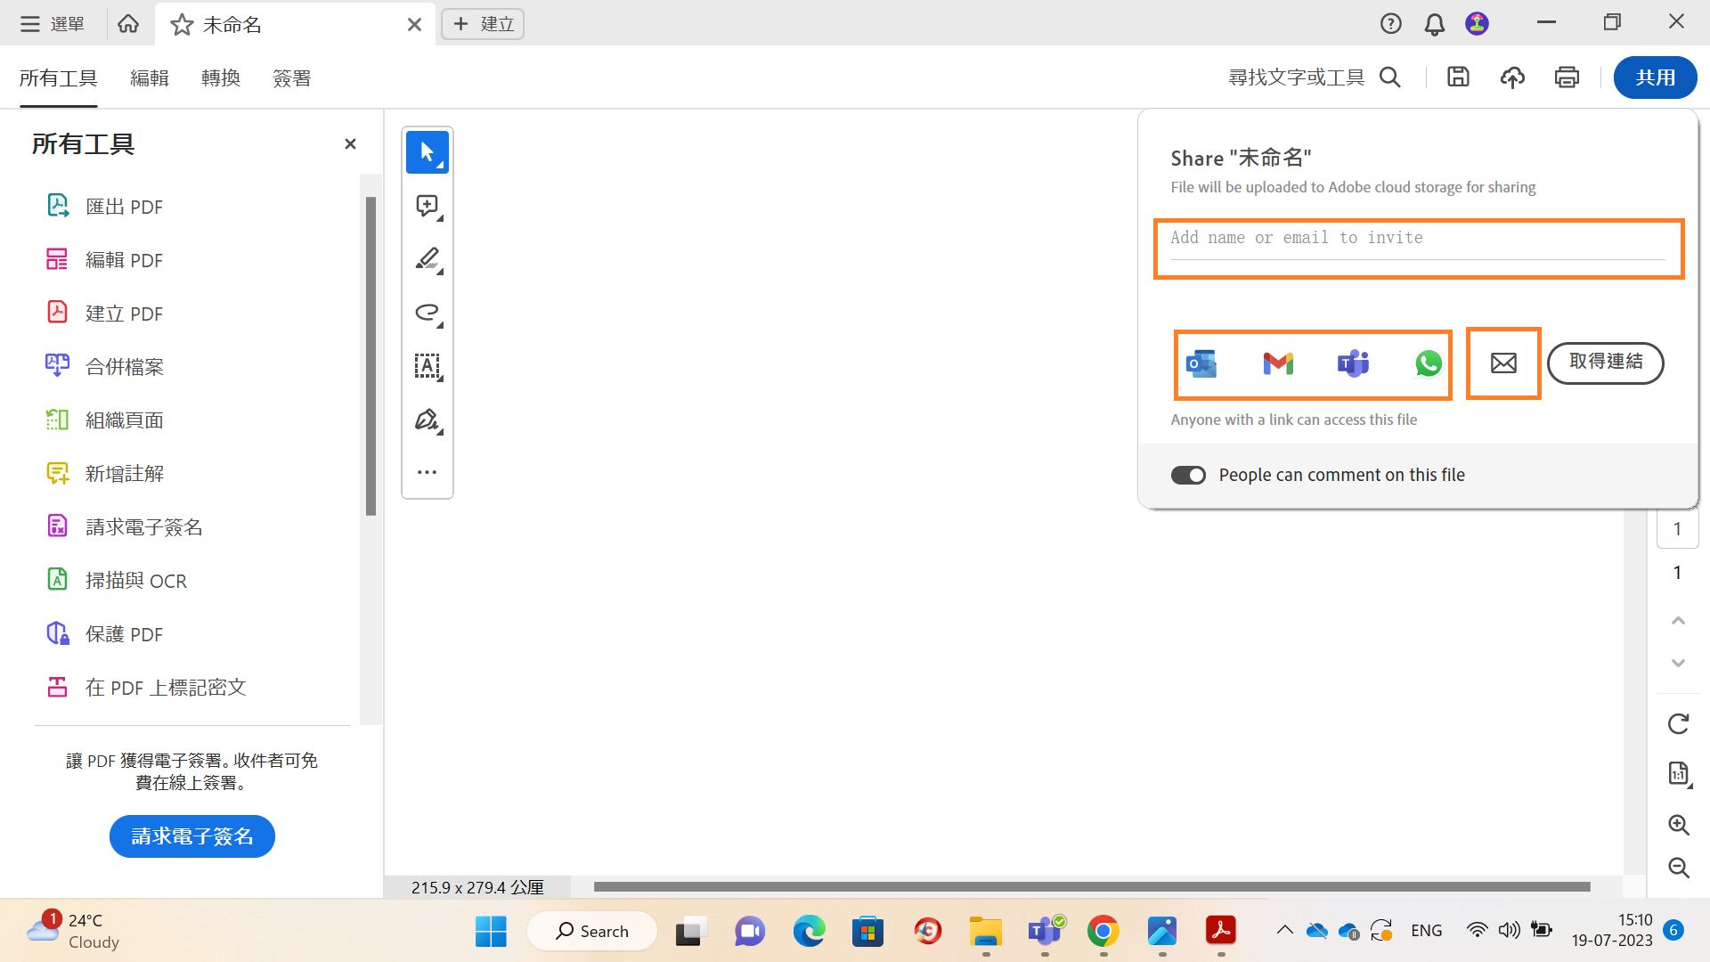Open the print dialog
Viewport: 1710px width, 962px height.
[x=1567, y=77]
